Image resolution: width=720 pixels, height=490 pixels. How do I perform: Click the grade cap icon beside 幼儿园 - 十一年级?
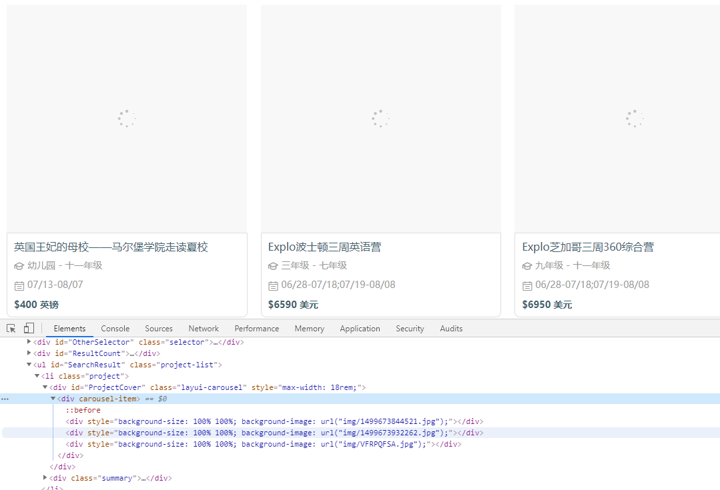[19, 266]
